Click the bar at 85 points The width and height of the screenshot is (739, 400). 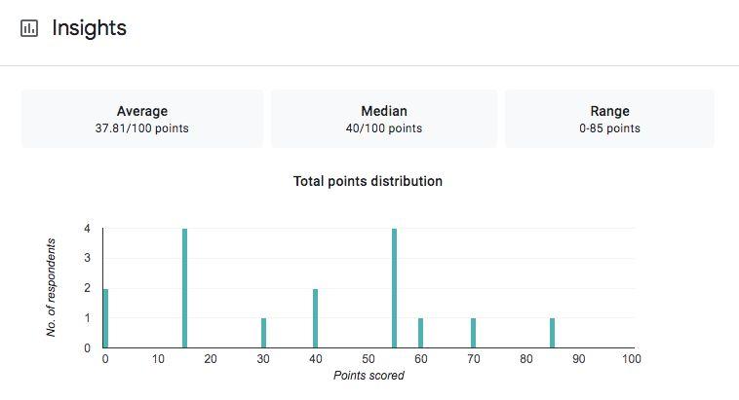pyautogui.click(x=552, y=333)
